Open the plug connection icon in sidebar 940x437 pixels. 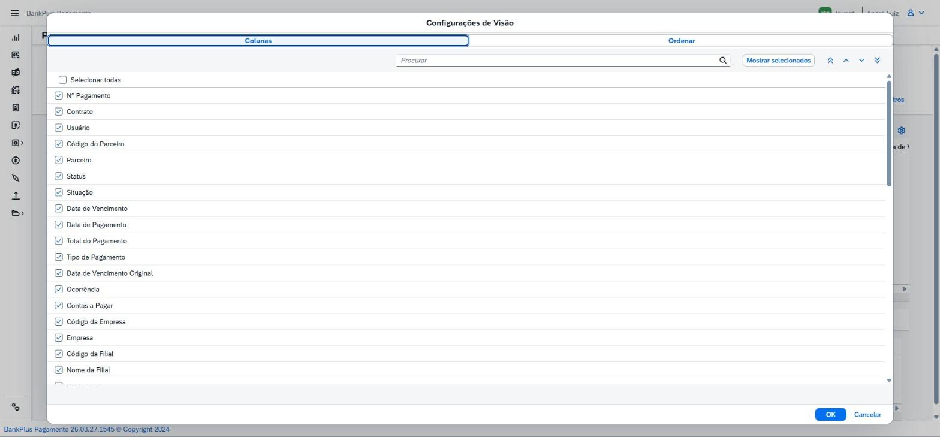[x=16, y=178]
